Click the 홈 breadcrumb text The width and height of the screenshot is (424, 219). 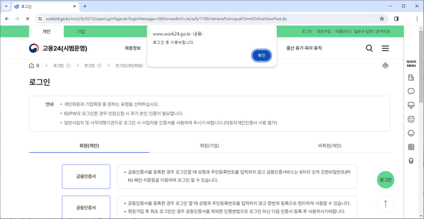38,66
